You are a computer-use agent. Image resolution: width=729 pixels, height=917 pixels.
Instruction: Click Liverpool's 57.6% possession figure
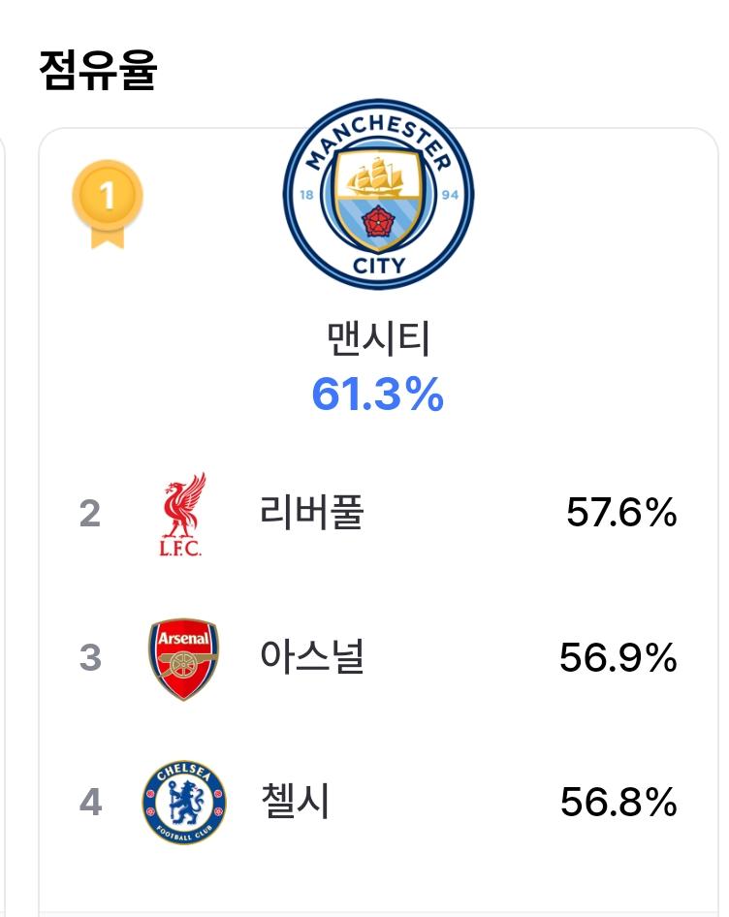point(621,513)
